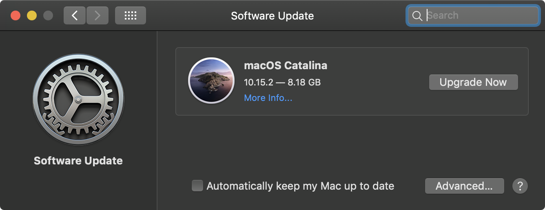Click the magnifying glass search icon
The image size is (545, 210).
(x=417, y=16)
